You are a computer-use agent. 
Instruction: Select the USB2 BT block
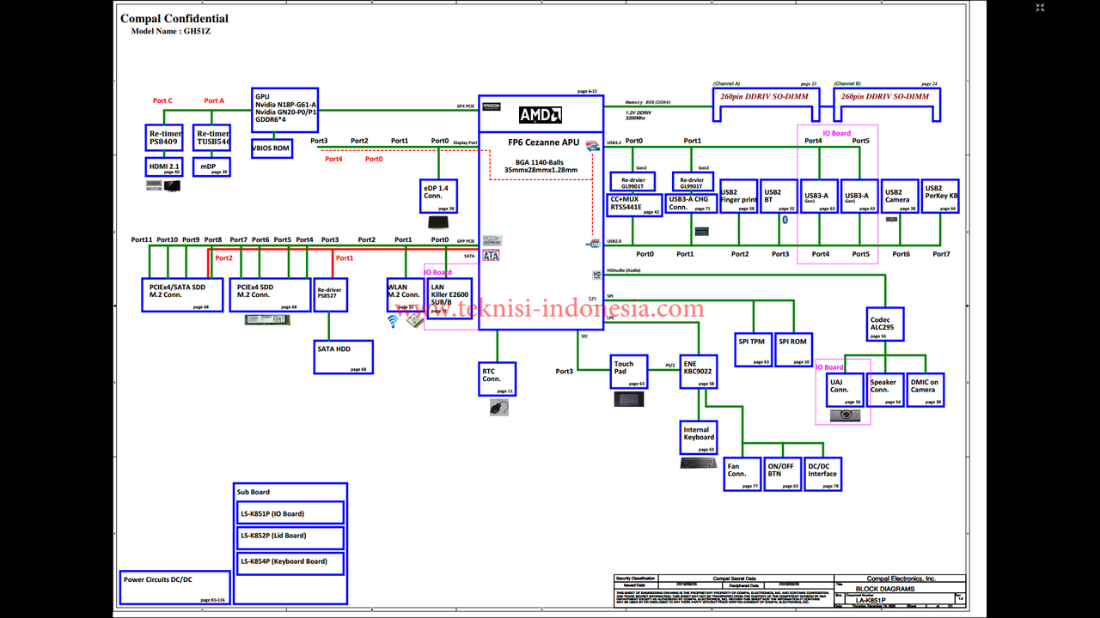(779, 197)
